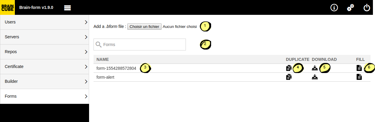Duplicate the form-alert form
This screenshot has width=375, height=122.
(289, 77)
